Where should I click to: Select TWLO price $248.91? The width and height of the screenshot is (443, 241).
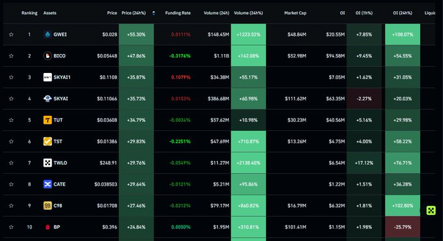coord(108,163)
